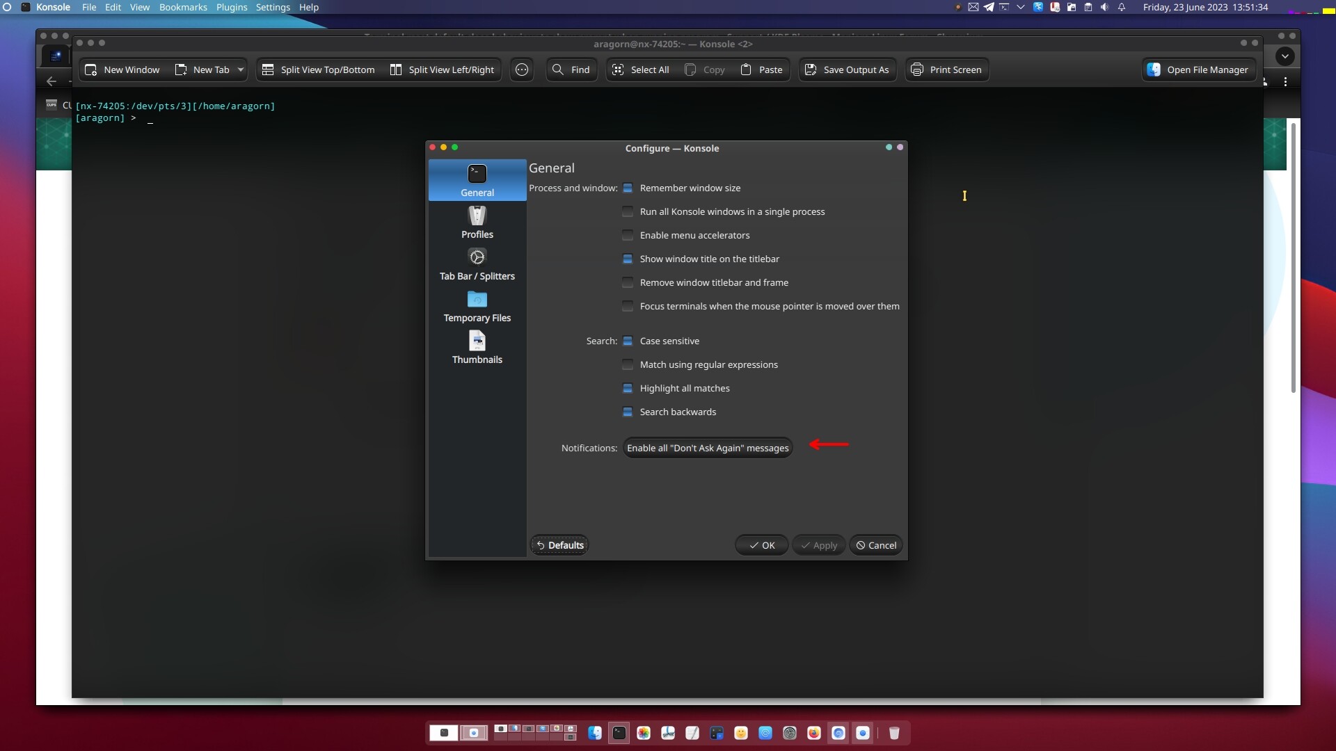Image resolution: width=1336 pixels, height=751 pixels.
Task: Click the round ellipsis toolbar icon
Action: 522,70
